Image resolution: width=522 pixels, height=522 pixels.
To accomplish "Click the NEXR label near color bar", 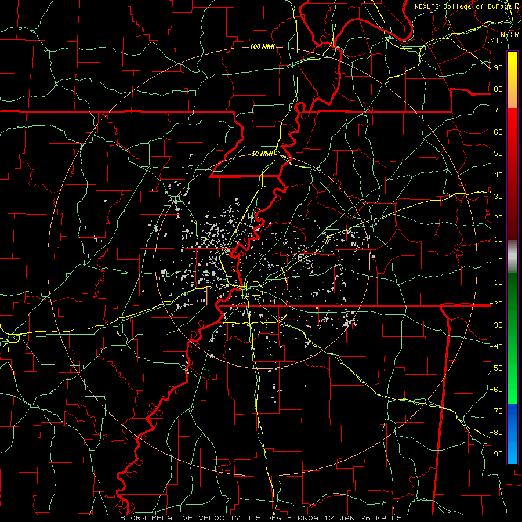I will 510,35.
